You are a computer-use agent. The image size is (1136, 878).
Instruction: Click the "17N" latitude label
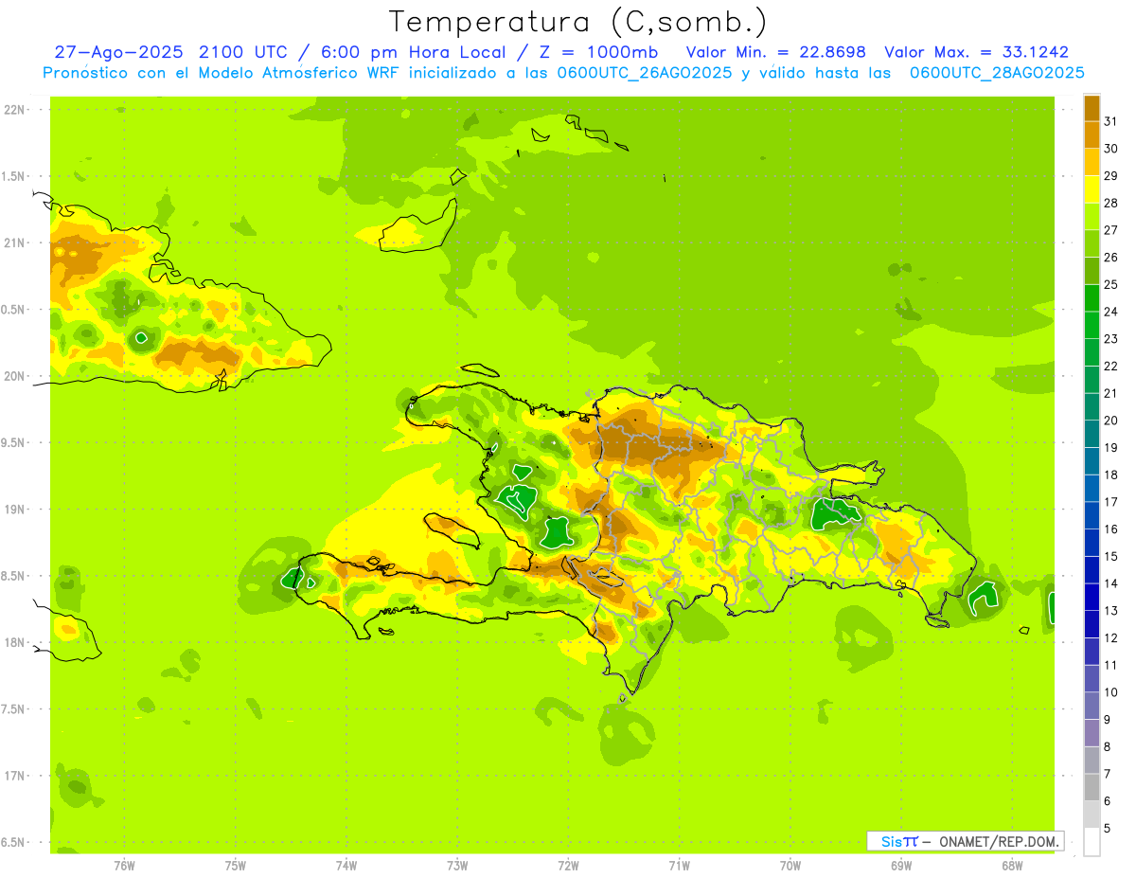(13, 776)
